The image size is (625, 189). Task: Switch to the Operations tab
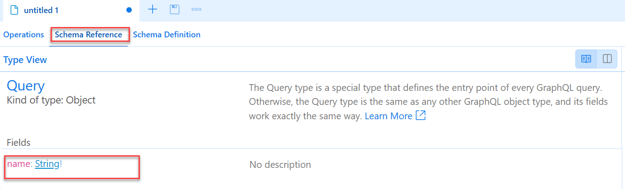(x=23, y=35)
